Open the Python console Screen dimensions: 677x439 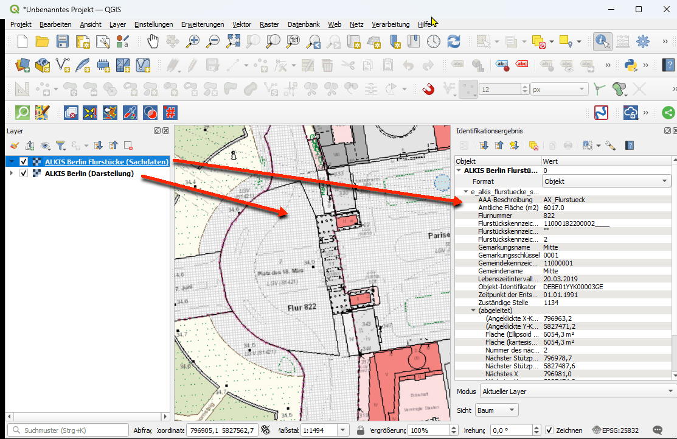[x=631, y=65]
